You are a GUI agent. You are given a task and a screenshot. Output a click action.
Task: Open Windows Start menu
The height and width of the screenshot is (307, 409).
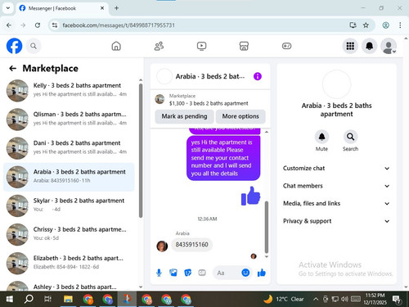9,299
